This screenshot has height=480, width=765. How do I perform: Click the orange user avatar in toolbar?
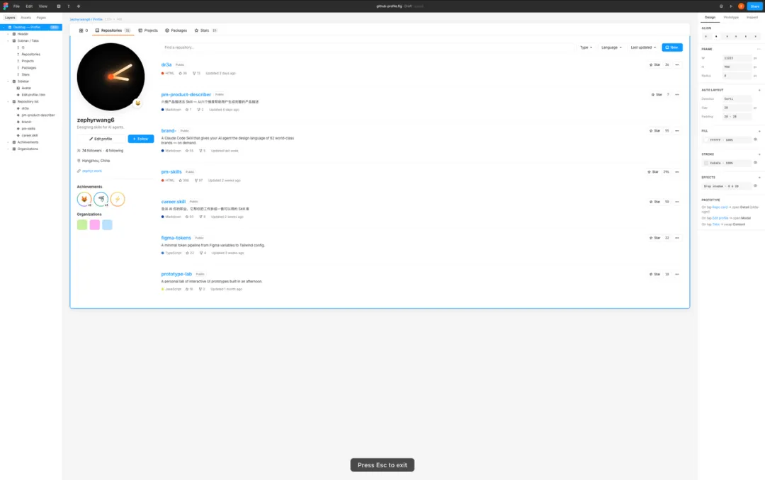tap(741, 6)
